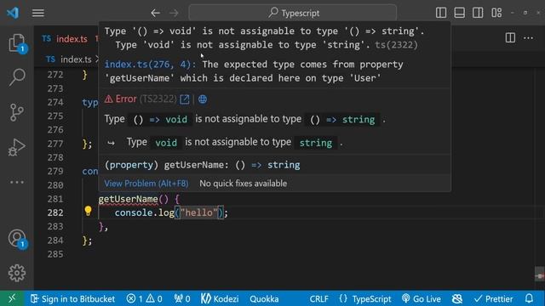
Task: Split the editor to the right
Action: 510,37
